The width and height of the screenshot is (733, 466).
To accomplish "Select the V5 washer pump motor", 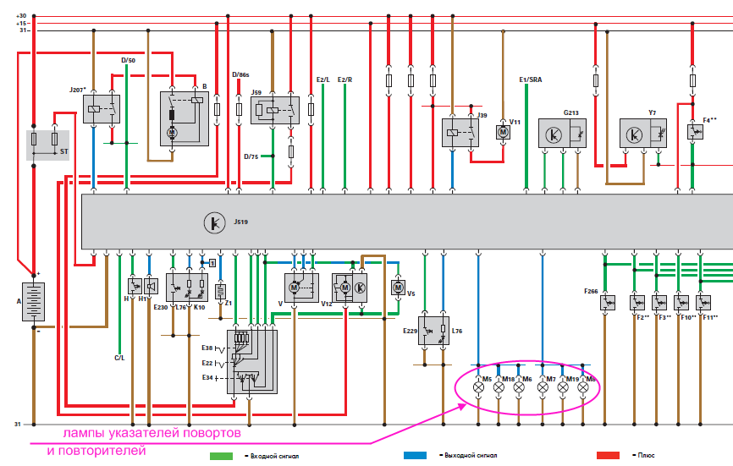I will point(399,288).
